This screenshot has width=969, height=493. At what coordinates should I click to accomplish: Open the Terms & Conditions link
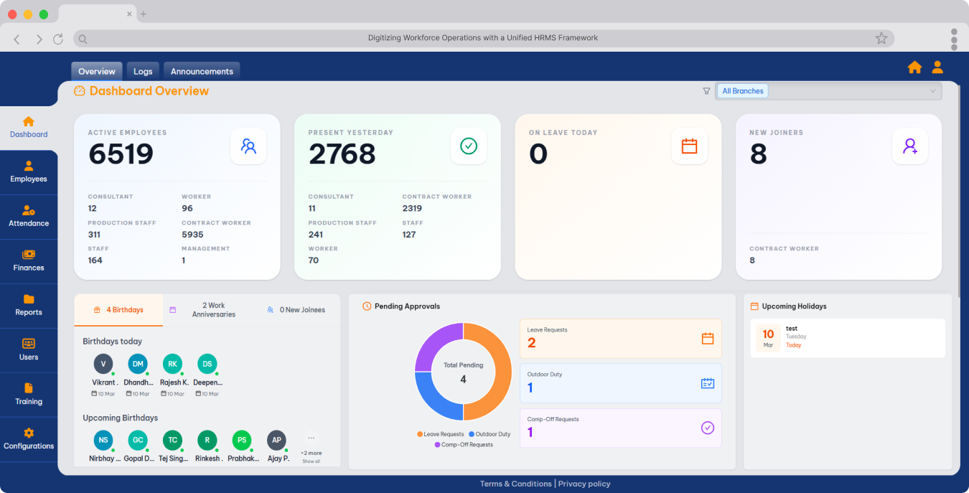tap(515, 484)
